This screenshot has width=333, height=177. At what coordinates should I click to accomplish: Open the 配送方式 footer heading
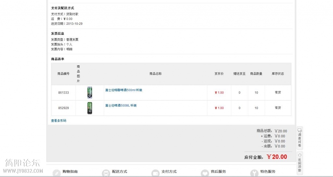pos(120,171)
